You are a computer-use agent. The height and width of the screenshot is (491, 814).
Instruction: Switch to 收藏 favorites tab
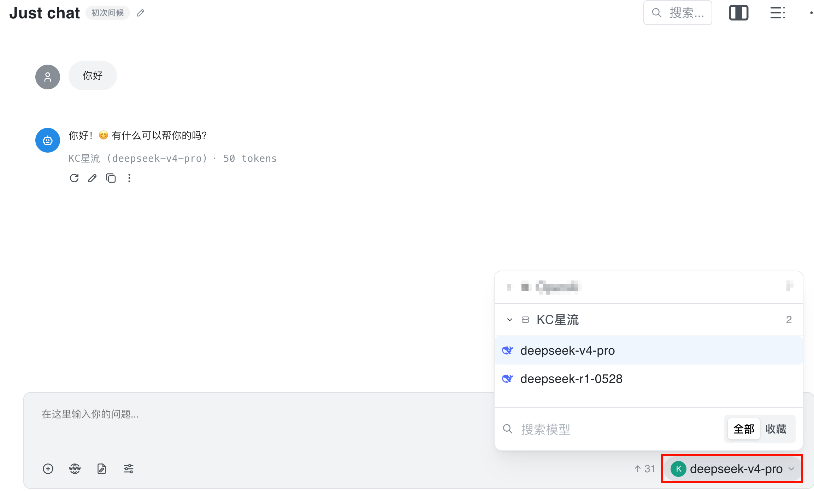776,429
